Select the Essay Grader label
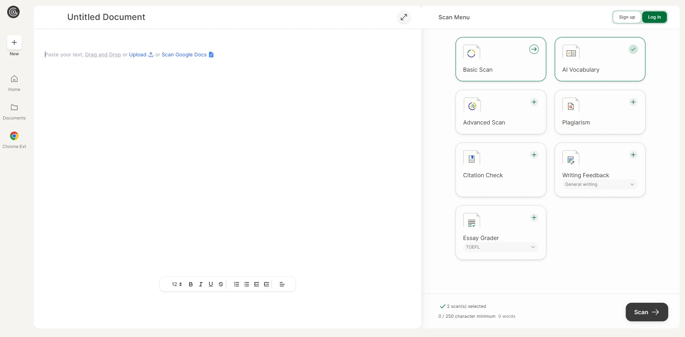Image resolution: width=685 pixels, height=337 pixels. point(481,238)
